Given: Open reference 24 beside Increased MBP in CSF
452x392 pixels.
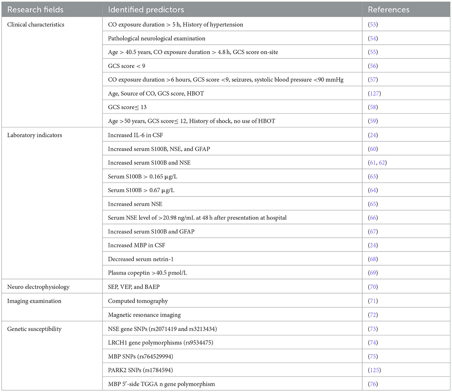Looking at the screenshot, I should [x=373, y=246].
